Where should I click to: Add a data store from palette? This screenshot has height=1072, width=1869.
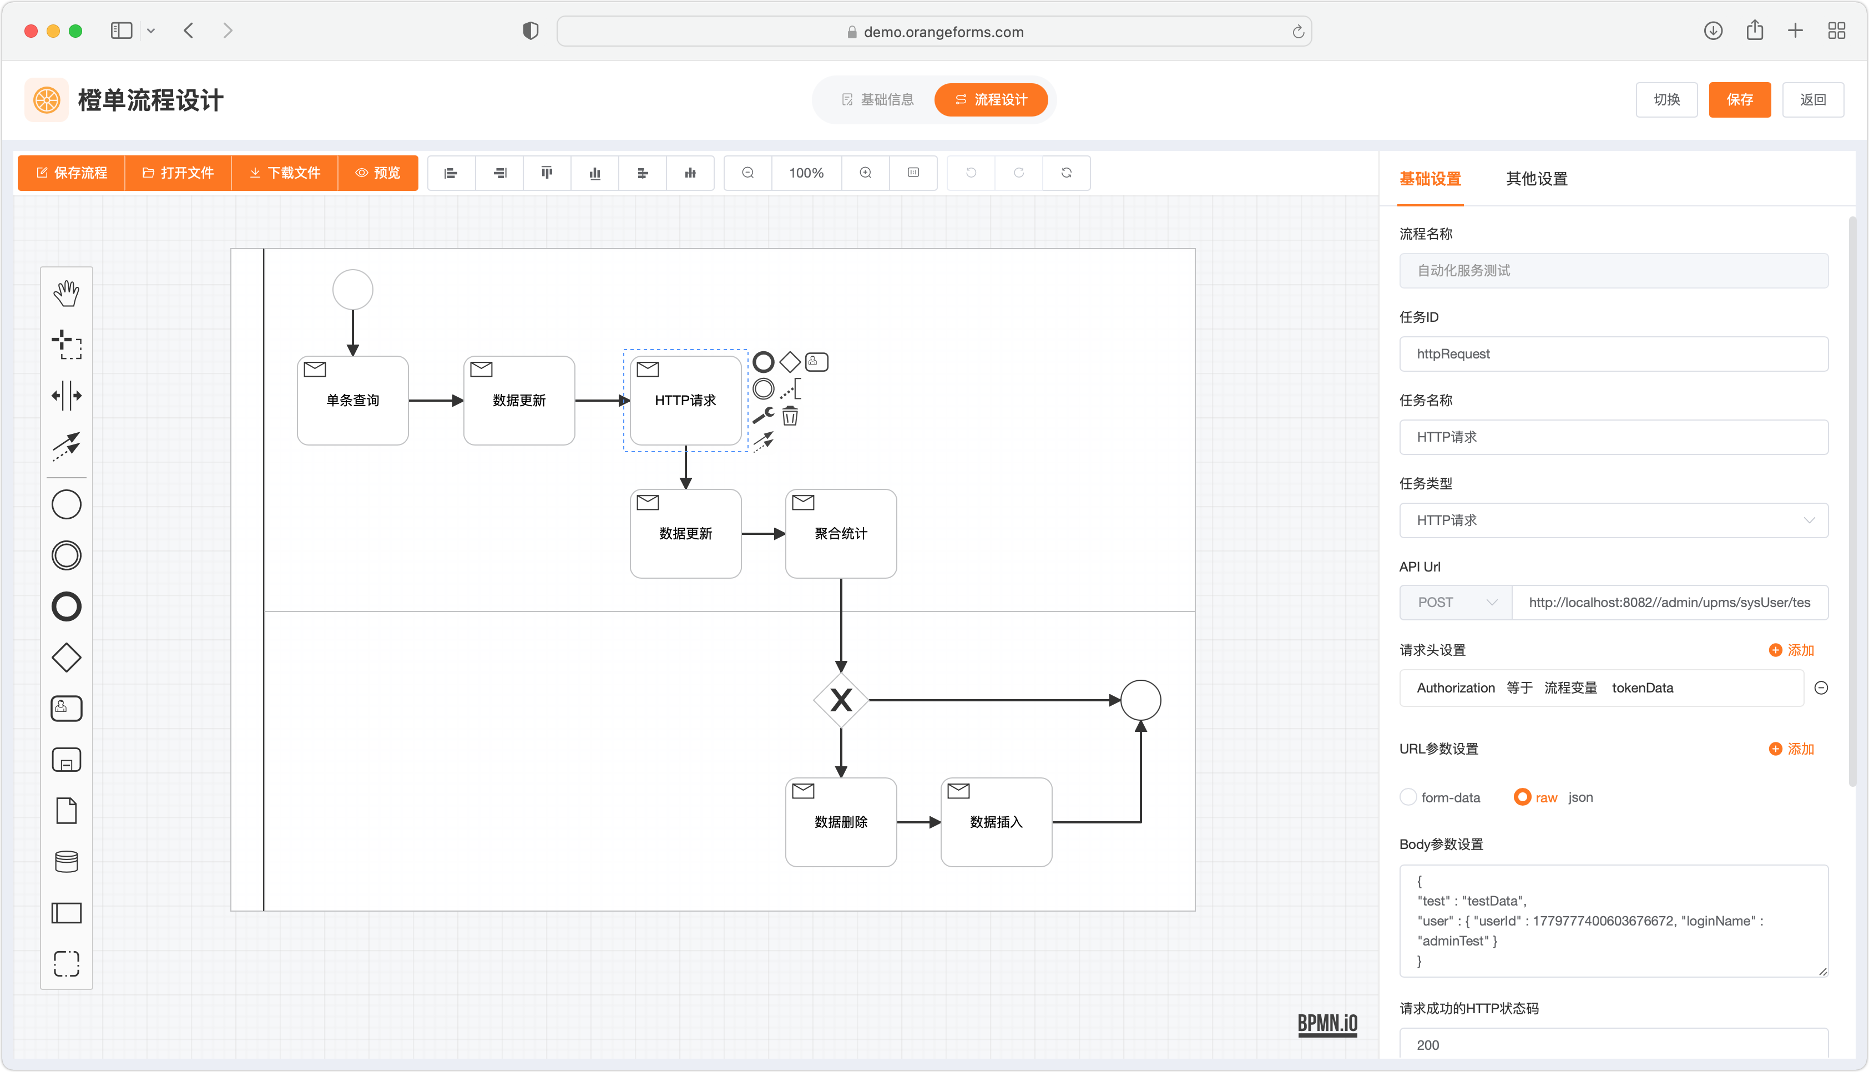66,861
